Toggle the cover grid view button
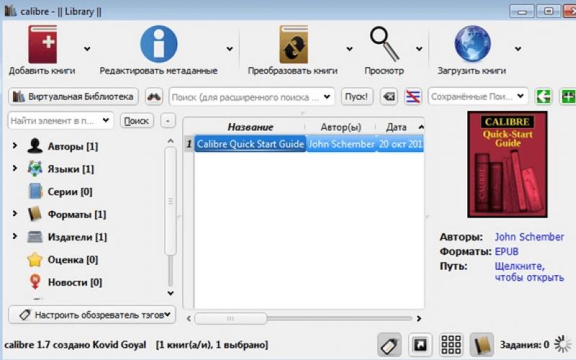The width and height of the screenshot is (576, 360). (451, 345)
